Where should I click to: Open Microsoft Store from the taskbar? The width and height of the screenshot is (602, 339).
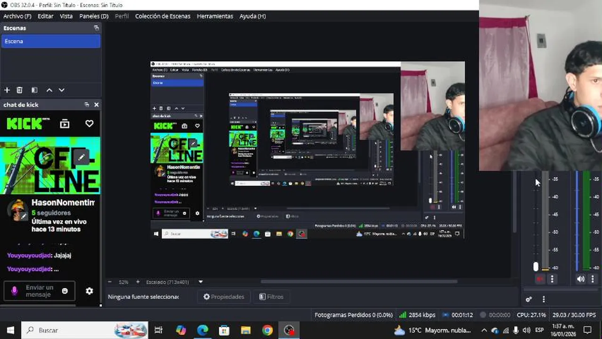click(x=224, y=330)
